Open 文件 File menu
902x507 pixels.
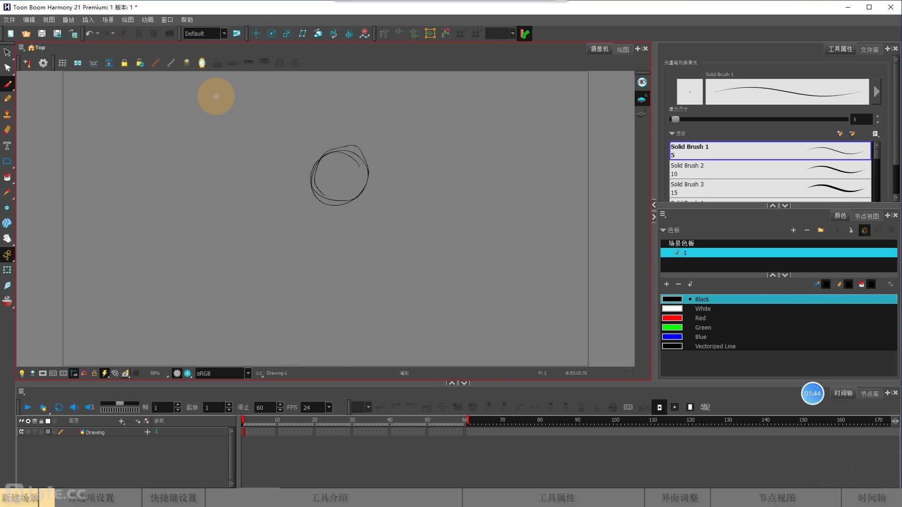coord(9,19)
